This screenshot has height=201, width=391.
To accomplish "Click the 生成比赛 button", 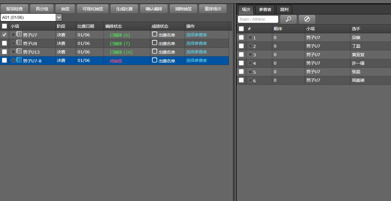I will pos(124,9).
